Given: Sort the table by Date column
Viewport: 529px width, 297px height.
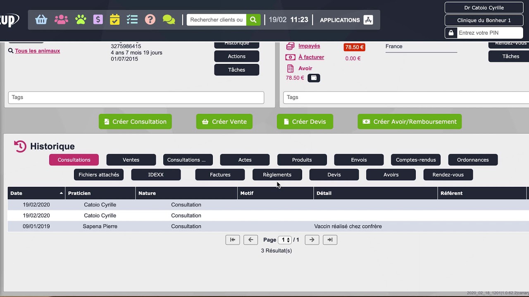Looking at the screenshot, I should pos(36,193).
